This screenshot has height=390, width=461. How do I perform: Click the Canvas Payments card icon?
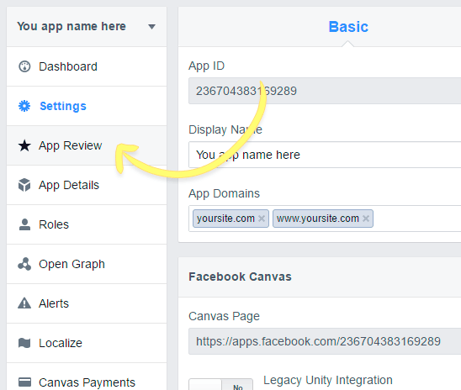pyautogui.click(x=24, y=382)
